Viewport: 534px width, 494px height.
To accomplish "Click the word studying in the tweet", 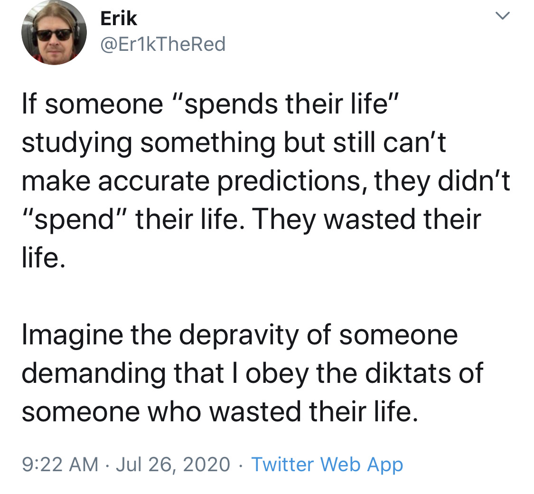I will click(76, 143).
